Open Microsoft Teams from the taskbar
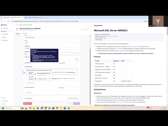 (x=42, y=108)
